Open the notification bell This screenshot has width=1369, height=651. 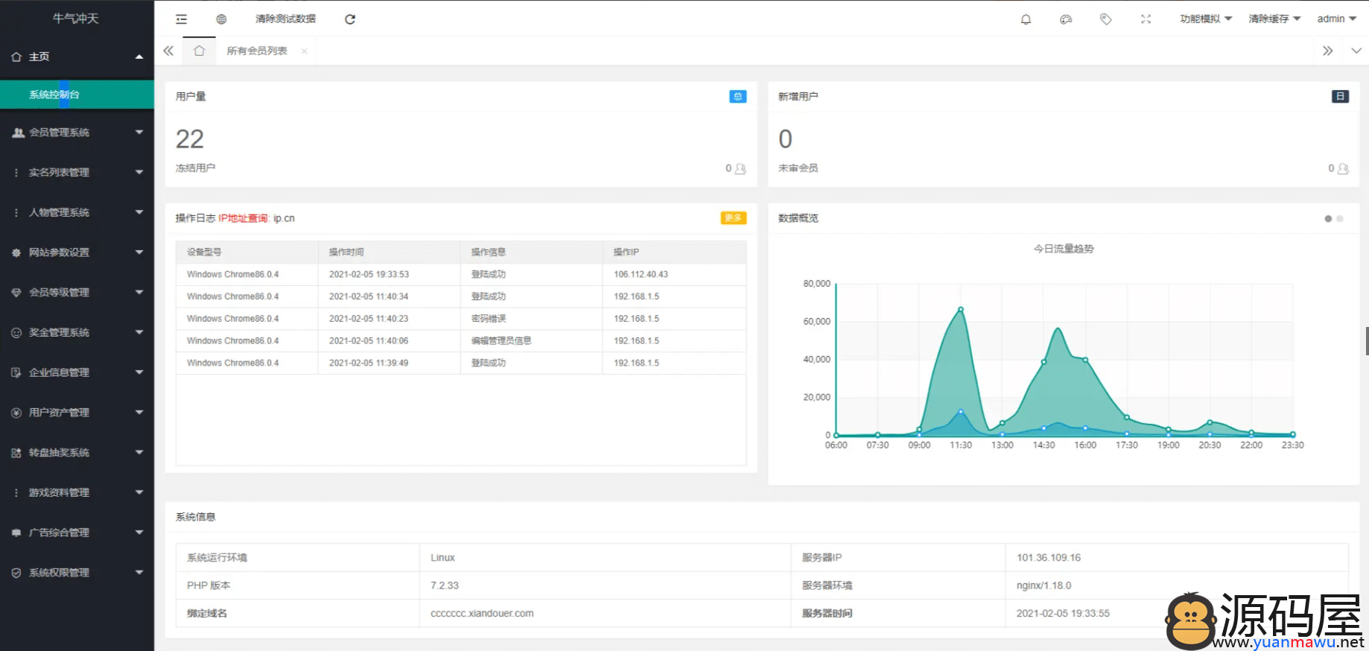[1026, 19]
